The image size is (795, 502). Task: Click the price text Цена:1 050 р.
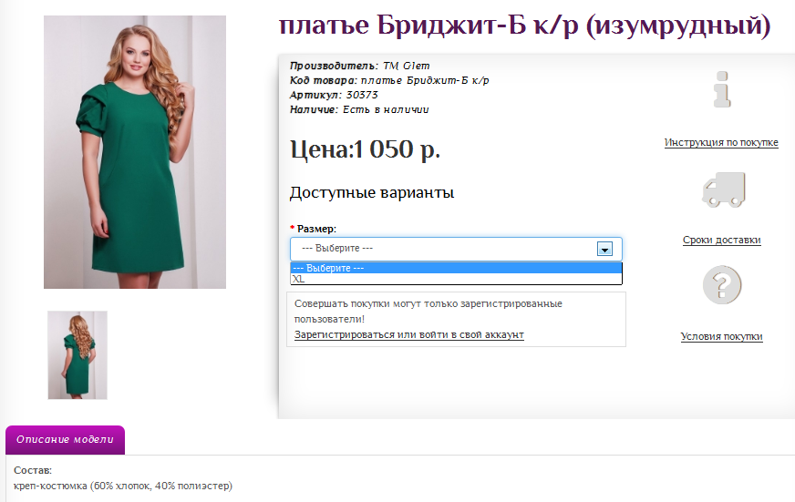point(365,149)
